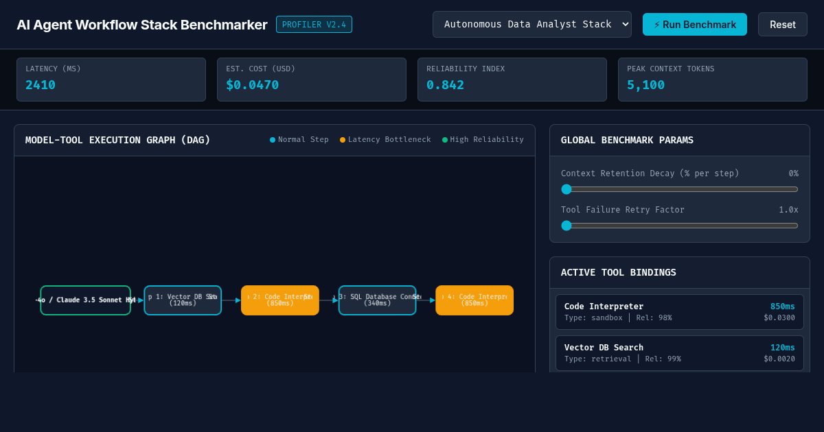The image size is (824, 432).
Task: Select the Step 3 SQL Database node
Action: click(377, 300)
